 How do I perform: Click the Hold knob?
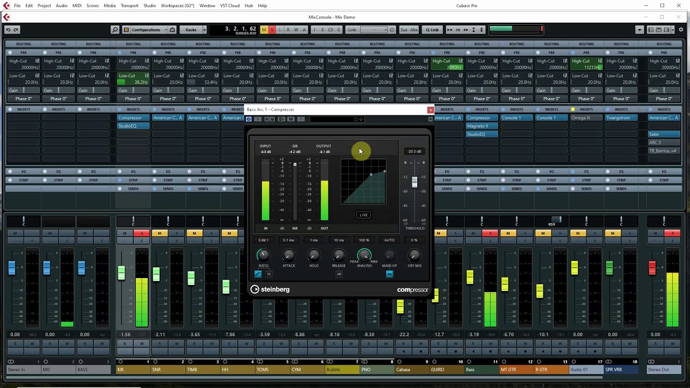click(314, 255)
